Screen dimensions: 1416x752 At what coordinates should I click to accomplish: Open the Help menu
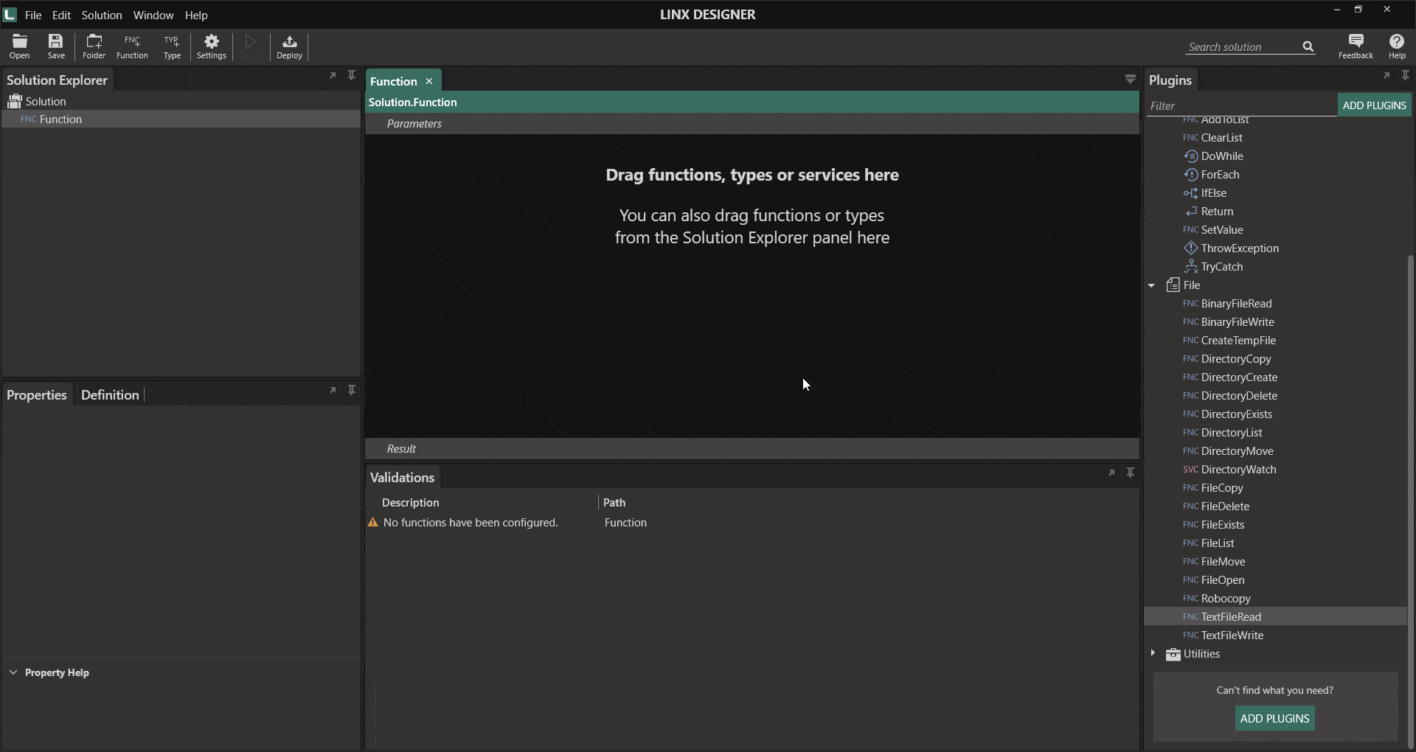[x=196, y=15]
